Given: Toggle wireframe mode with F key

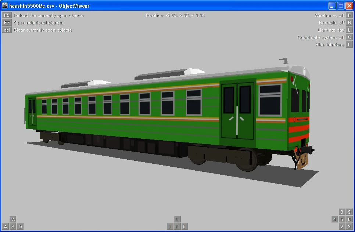Looking at the screenshot, I should click(349, 15).
